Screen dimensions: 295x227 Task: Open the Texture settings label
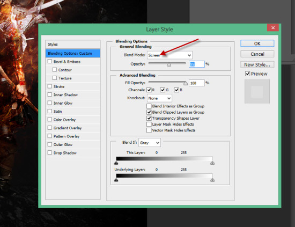pyautogui.click(x=65, y=78)
